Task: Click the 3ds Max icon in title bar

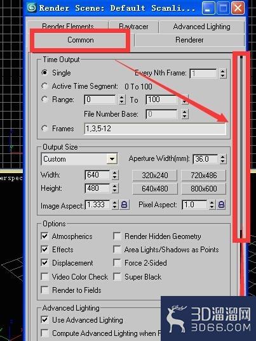Action: pos(32,8)
